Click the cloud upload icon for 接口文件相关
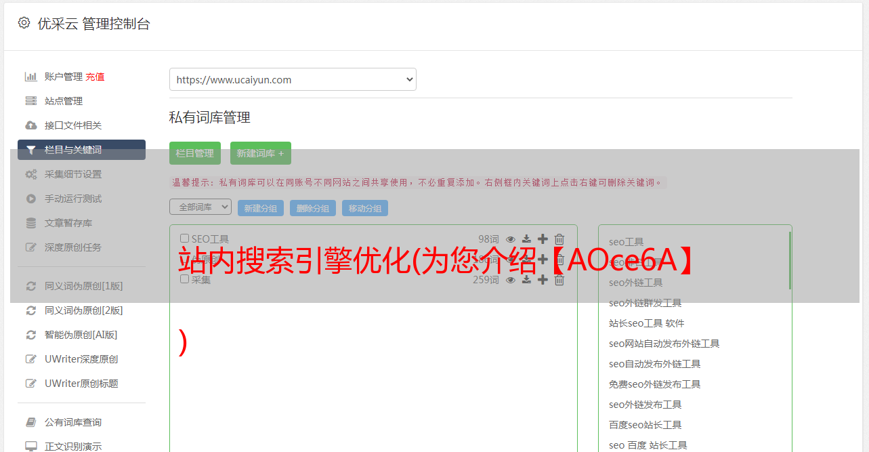Viewport: 869px width, 452px height. click(x=30, y=125)
